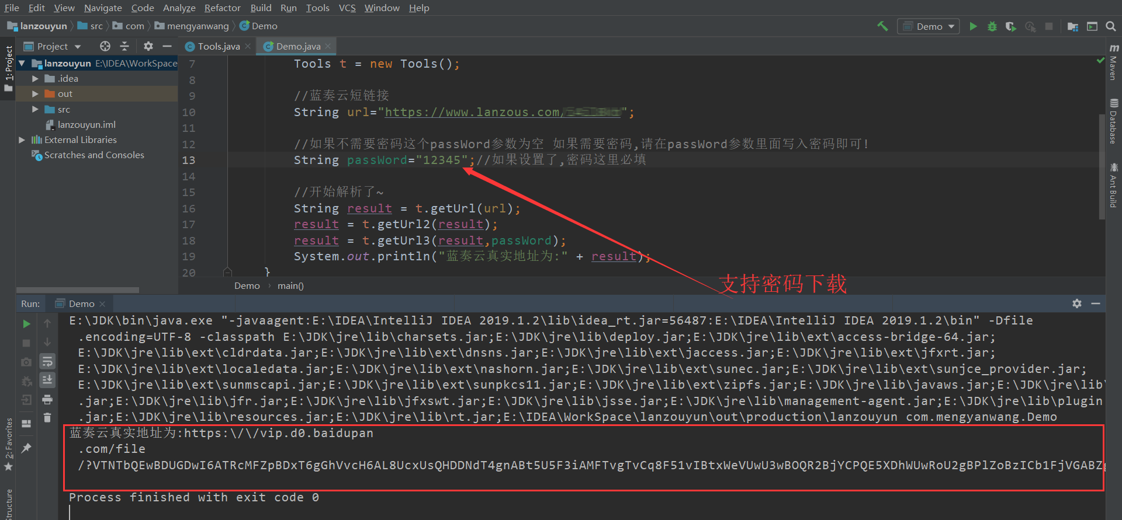This screenshot has height=520, width=1122.
Task: Rerun Demo from the Run panel
Action: pyautogui.click(x=26, y=323)
